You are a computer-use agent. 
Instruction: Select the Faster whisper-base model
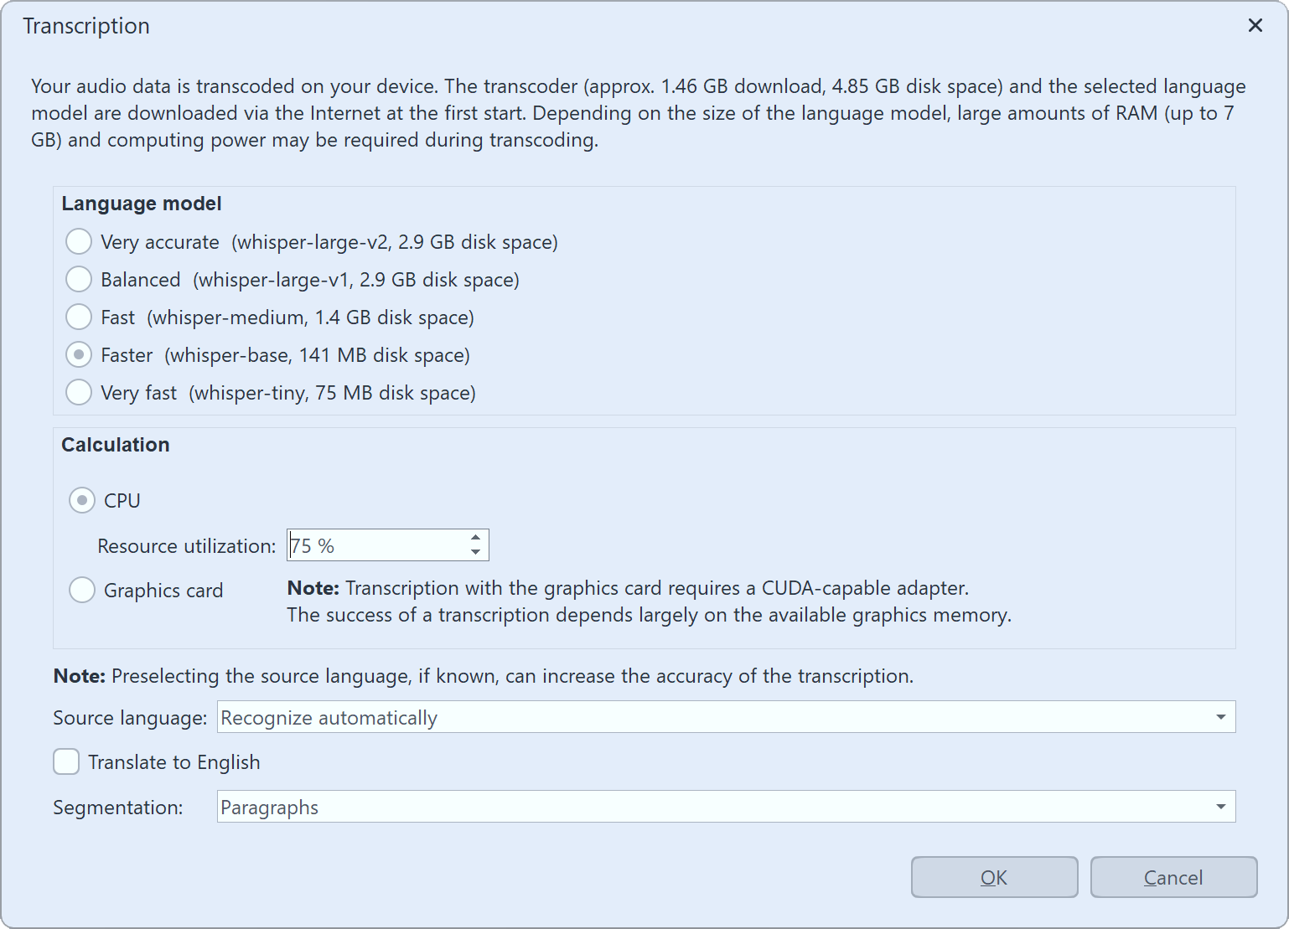click(x=78, y=354)
